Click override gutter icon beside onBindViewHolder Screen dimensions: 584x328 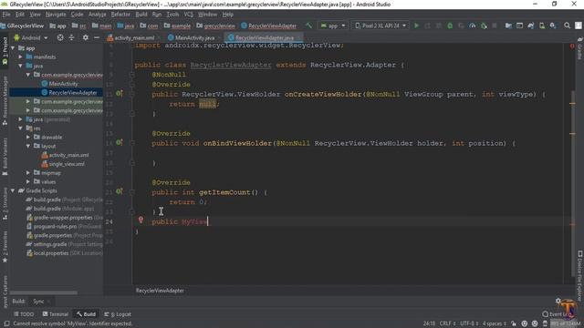(119, 142)
